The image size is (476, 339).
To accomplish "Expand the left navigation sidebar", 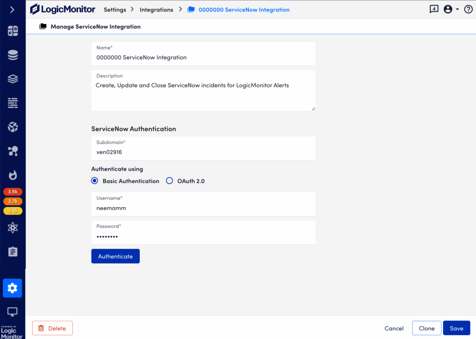I will pos(13,9).
